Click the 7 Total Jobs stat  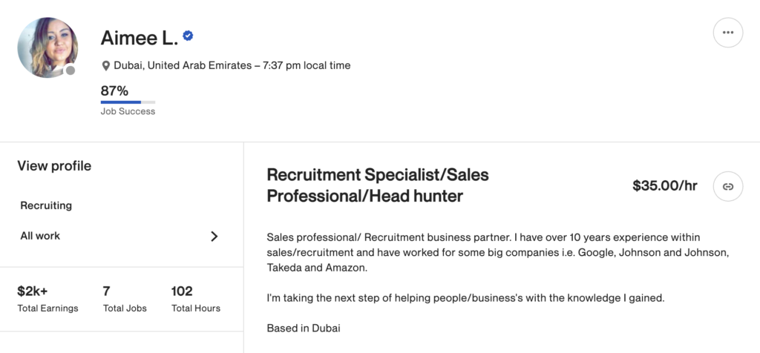pos(125,299)
